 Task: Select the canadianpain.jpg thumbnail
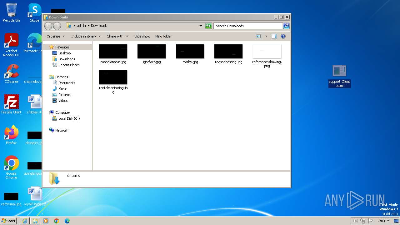(x=113, y=52)
